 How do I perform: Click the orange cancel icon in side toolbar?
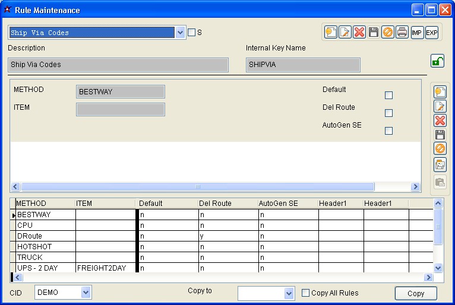[440, 149]
